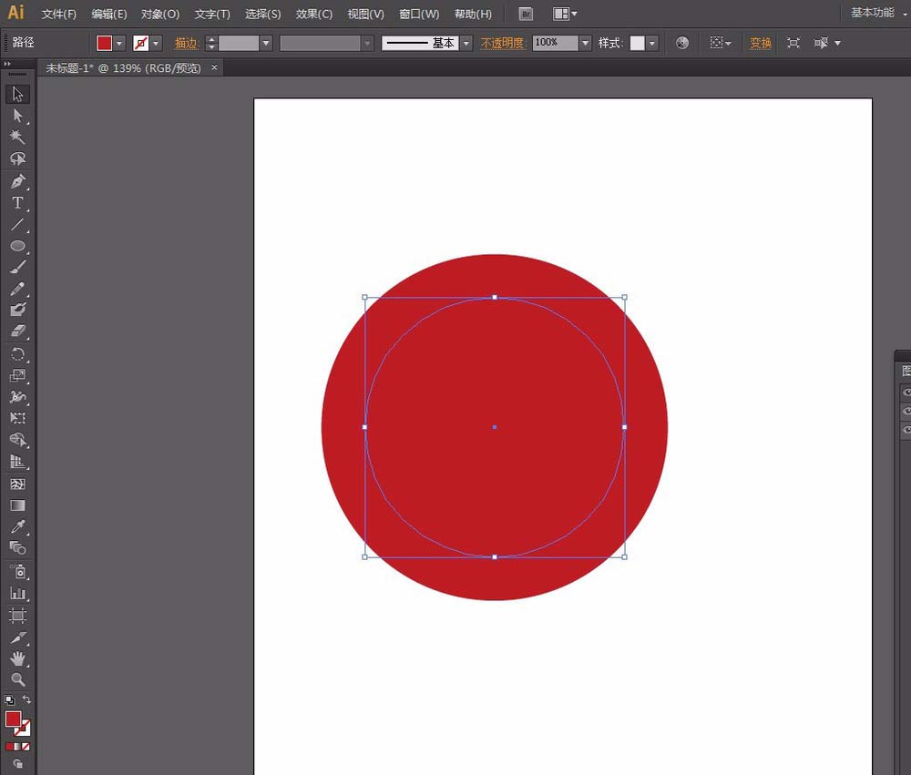This screenshot has height=775, width=911.
Task: Activate the Pencil tool
Action: (x=17, y=289)
